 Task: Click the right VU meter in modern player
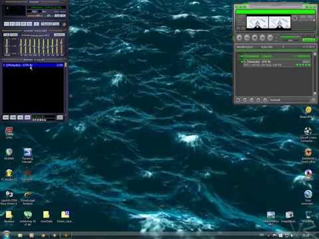pyautogui.click(x=280, y=23)
